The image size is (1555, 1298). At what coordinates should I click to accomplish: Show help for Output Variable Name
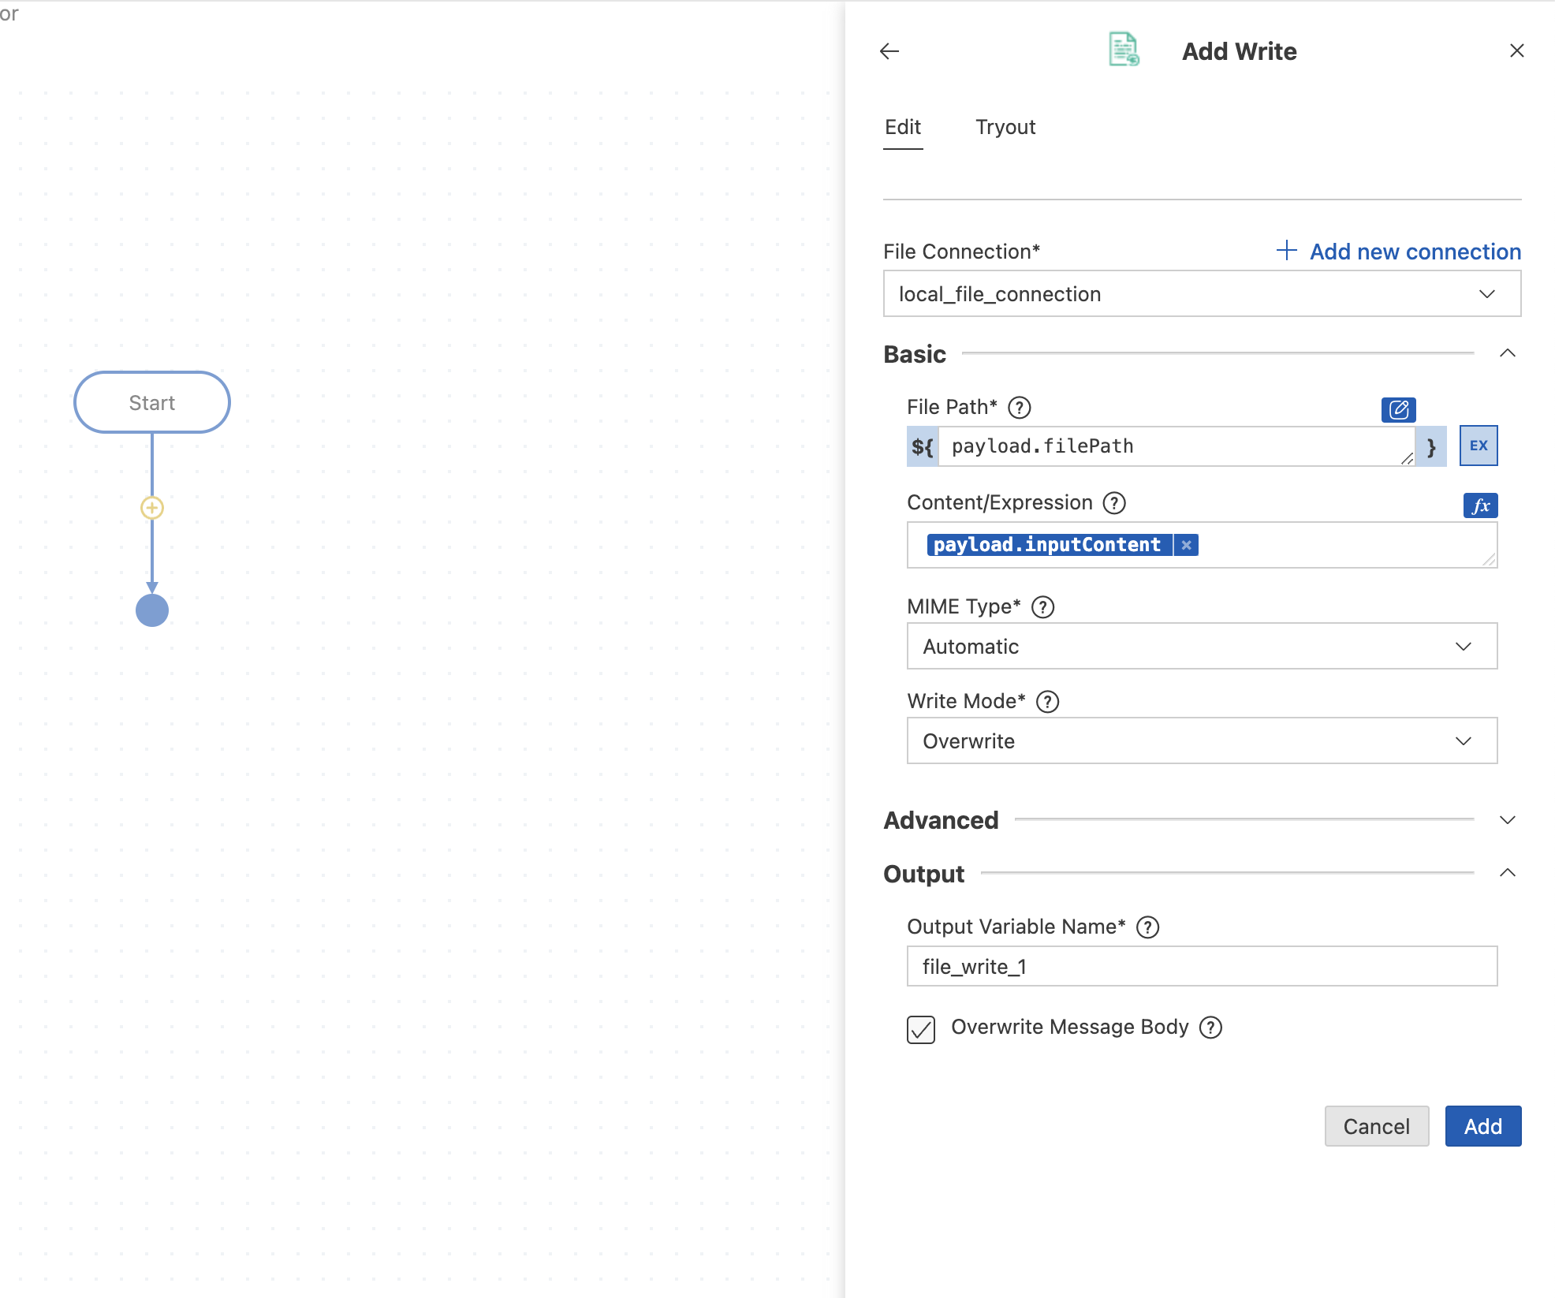tap(1148, 927)
